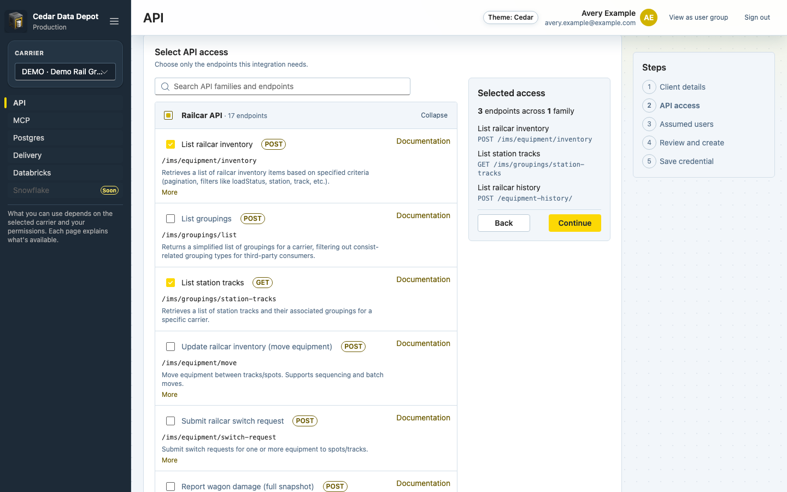Select the API sidebar item

[x=66, y=103]
